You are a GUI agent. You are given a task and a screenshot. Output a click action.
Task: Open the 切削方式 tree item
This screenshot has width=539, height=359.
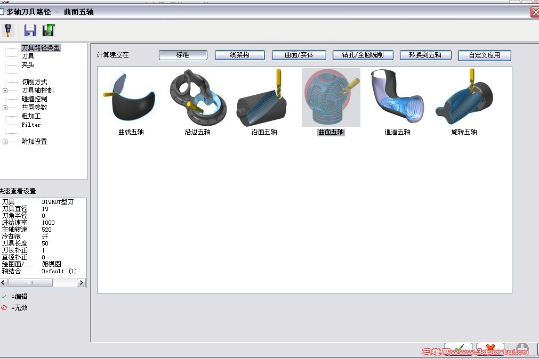click(34, 82)
